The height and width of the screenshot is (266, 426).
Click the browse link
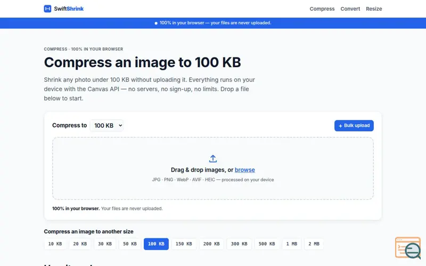click(245, 170)
